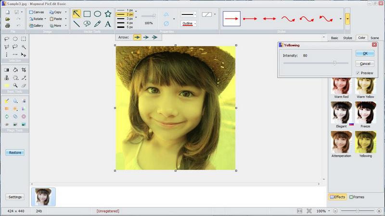The width and height of the screenshot is (385, 216).
Task: Select the elliptical selection tool
Action: [15, 39]
